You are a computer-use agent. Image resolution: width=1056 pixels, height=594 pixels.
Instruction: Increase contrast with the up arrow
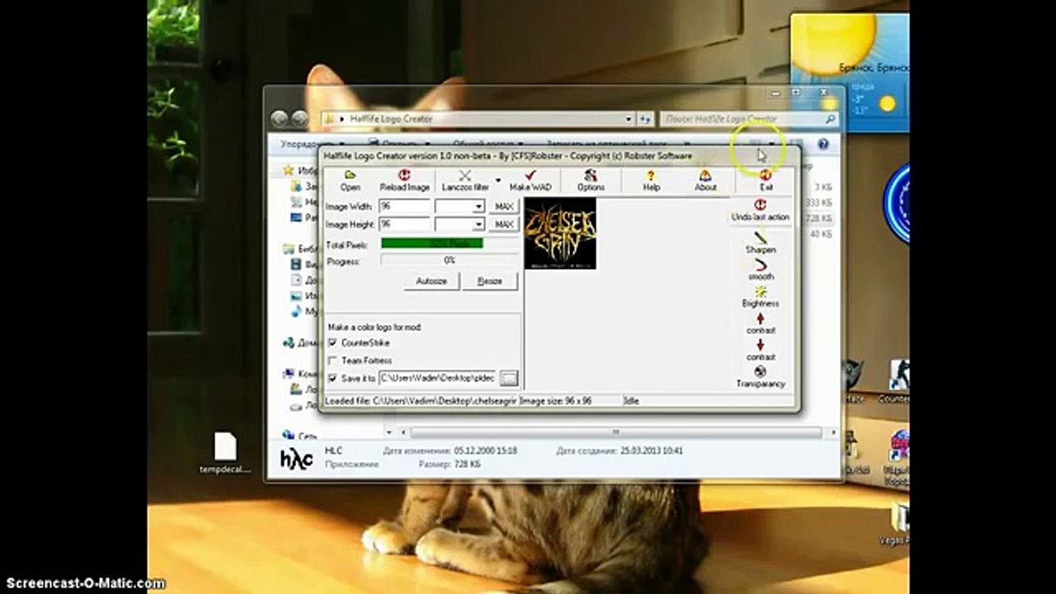(x=760, y=324)
